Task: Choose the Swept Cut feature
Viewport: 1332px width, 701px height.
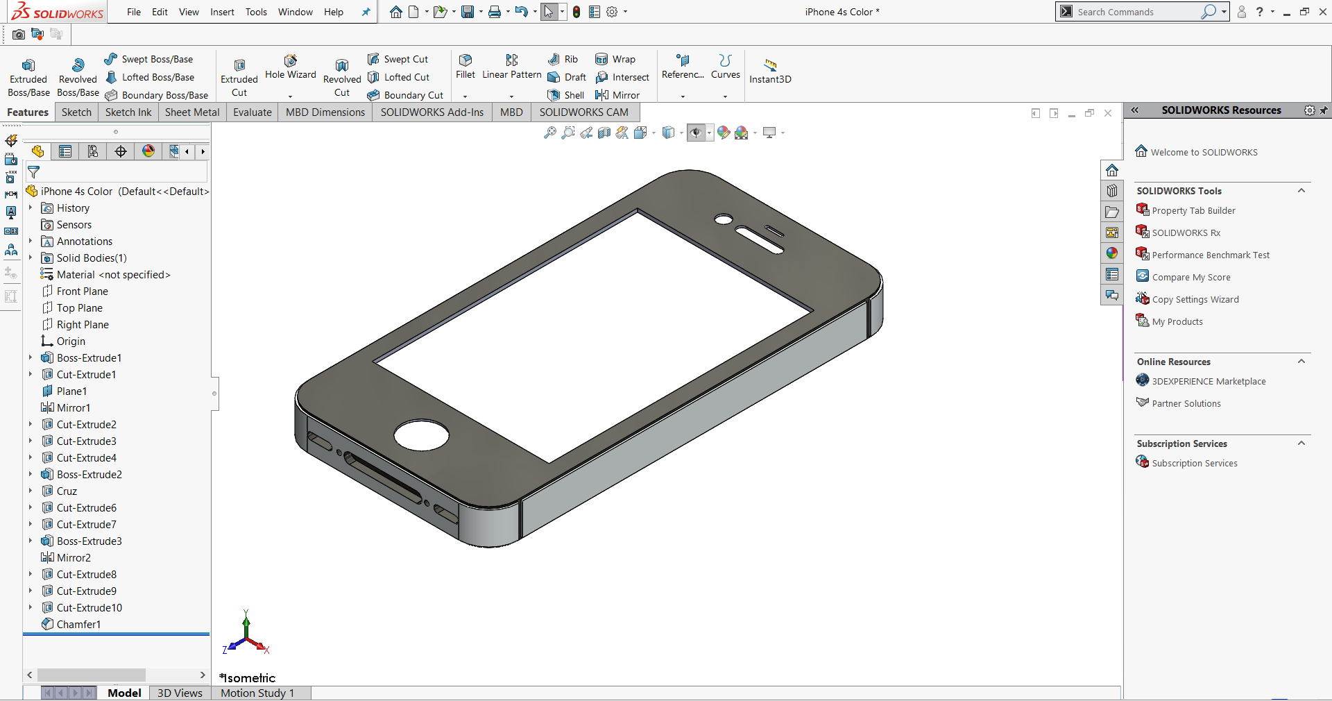Action: (398, 59)
